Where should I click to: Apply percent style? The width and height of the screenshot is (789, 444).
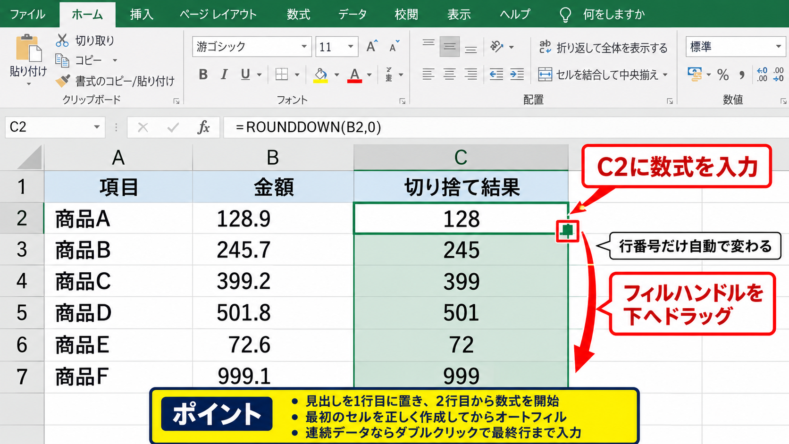tap(723, 75)
